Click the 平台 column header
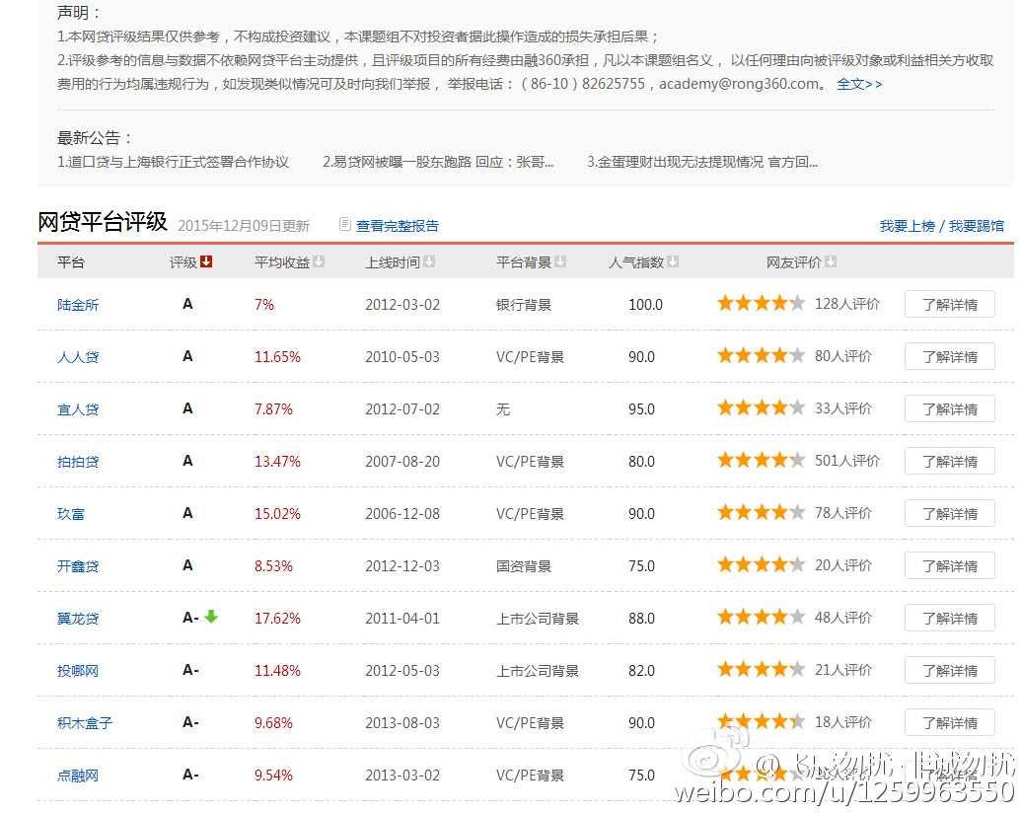The image size is (1021, 813). (x=70, y=262)
